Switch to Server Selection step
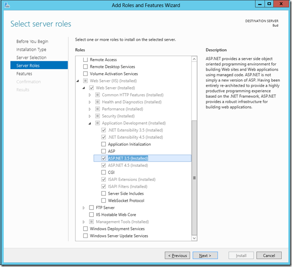 pyautogui.click(x=31, y=58)
